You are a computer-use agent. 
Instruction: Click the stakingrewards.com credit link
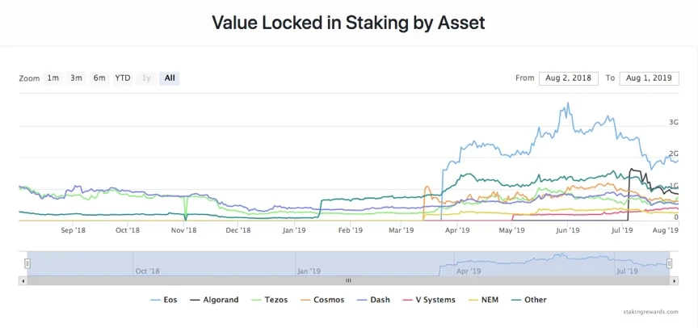651,312
